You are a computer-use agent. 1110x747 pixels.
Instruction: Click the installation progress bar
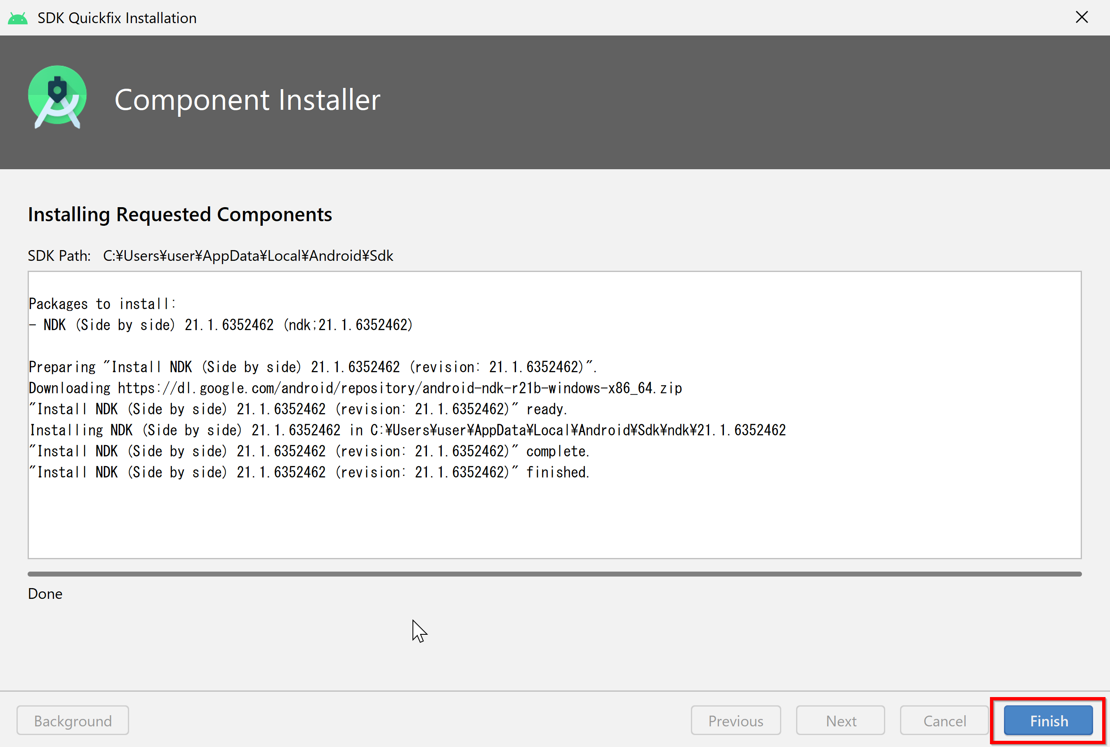554,574
